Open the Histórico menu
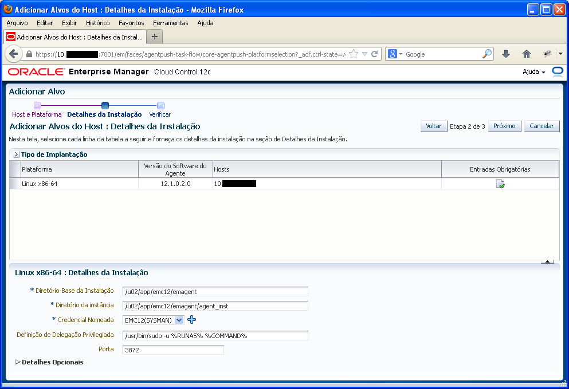The height and width of the screenshot is (389, 569). pyautogui.click(x=97, y=23)
